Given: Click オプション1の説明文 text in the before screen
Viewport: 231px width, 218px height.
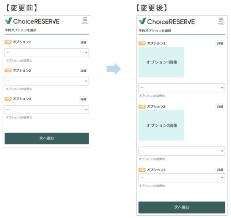Looking at the screenshot, I should click(x=19, y=61).
